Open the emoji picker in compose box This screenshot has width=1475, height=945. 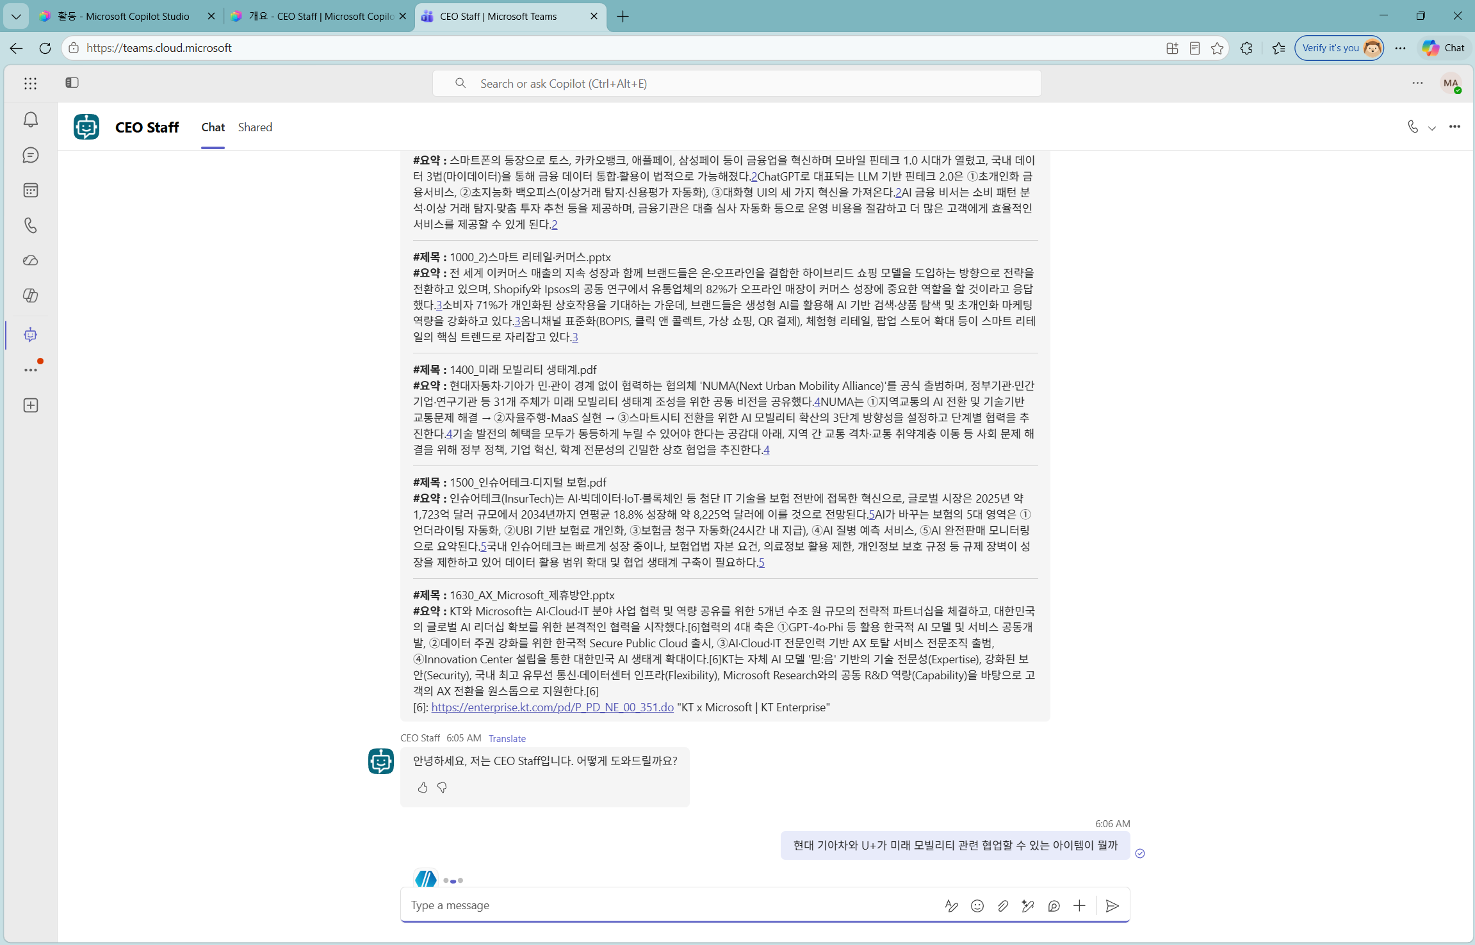[x=977, y=906]
